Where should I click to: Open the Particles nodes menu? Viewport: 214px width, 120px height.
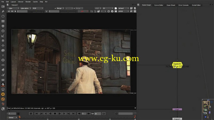3,55
